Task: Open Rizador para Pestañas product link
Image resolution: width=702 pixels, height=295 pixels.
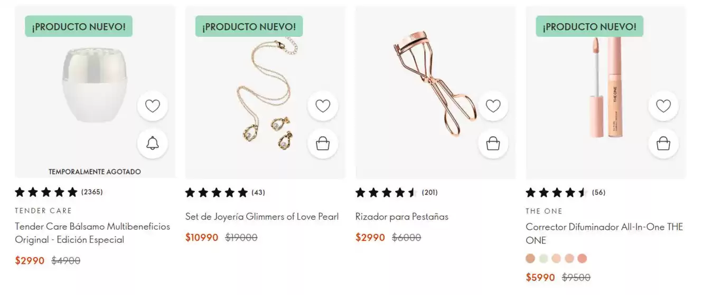Action: pyautogui.click(x=401, y=217)
